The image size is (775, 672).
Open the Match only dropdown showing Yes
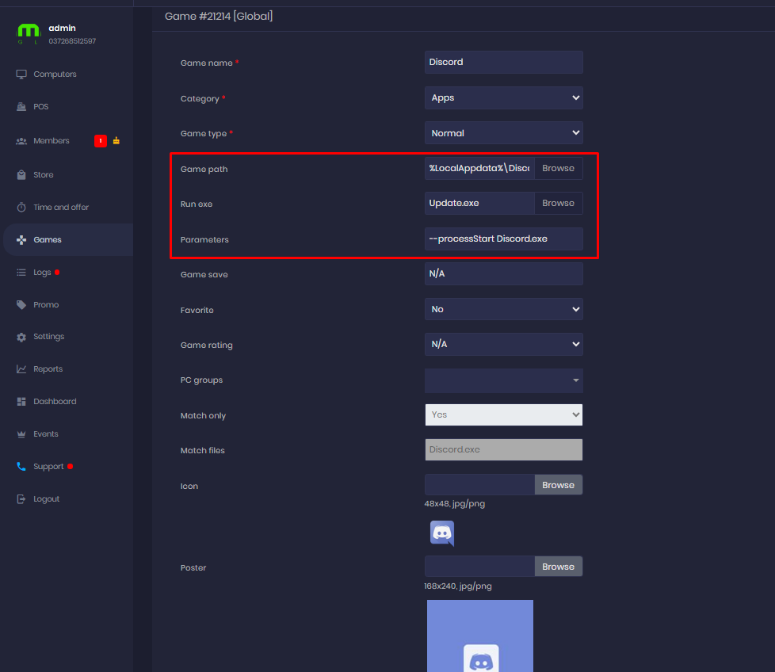pyautogui.click(x=504, y=415)
